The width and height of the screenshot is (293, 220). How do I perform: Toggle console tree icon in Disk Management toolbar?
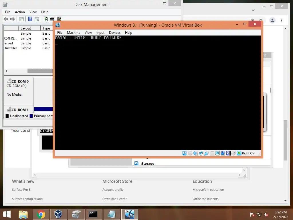coord(21,19)
